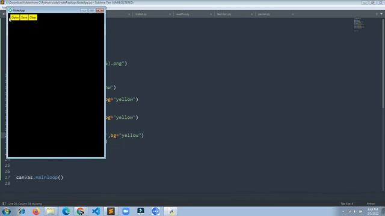Viewport: 385px width, 216px height.
Task: Click the Open button in NoteApp
Action: (14, 17)
